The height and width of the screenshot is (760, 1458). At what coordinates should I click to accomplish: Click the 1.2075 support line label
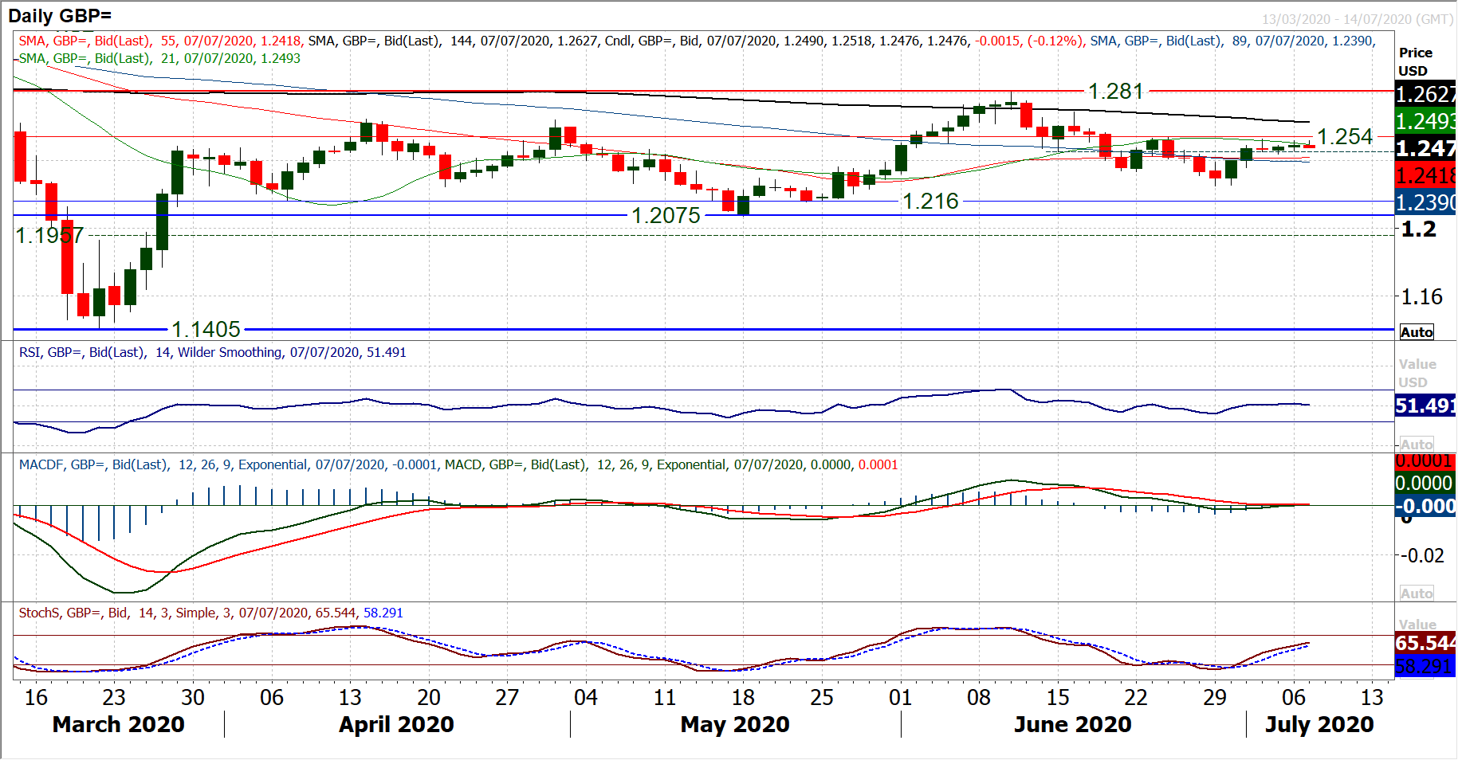click(x=666, y=216)
